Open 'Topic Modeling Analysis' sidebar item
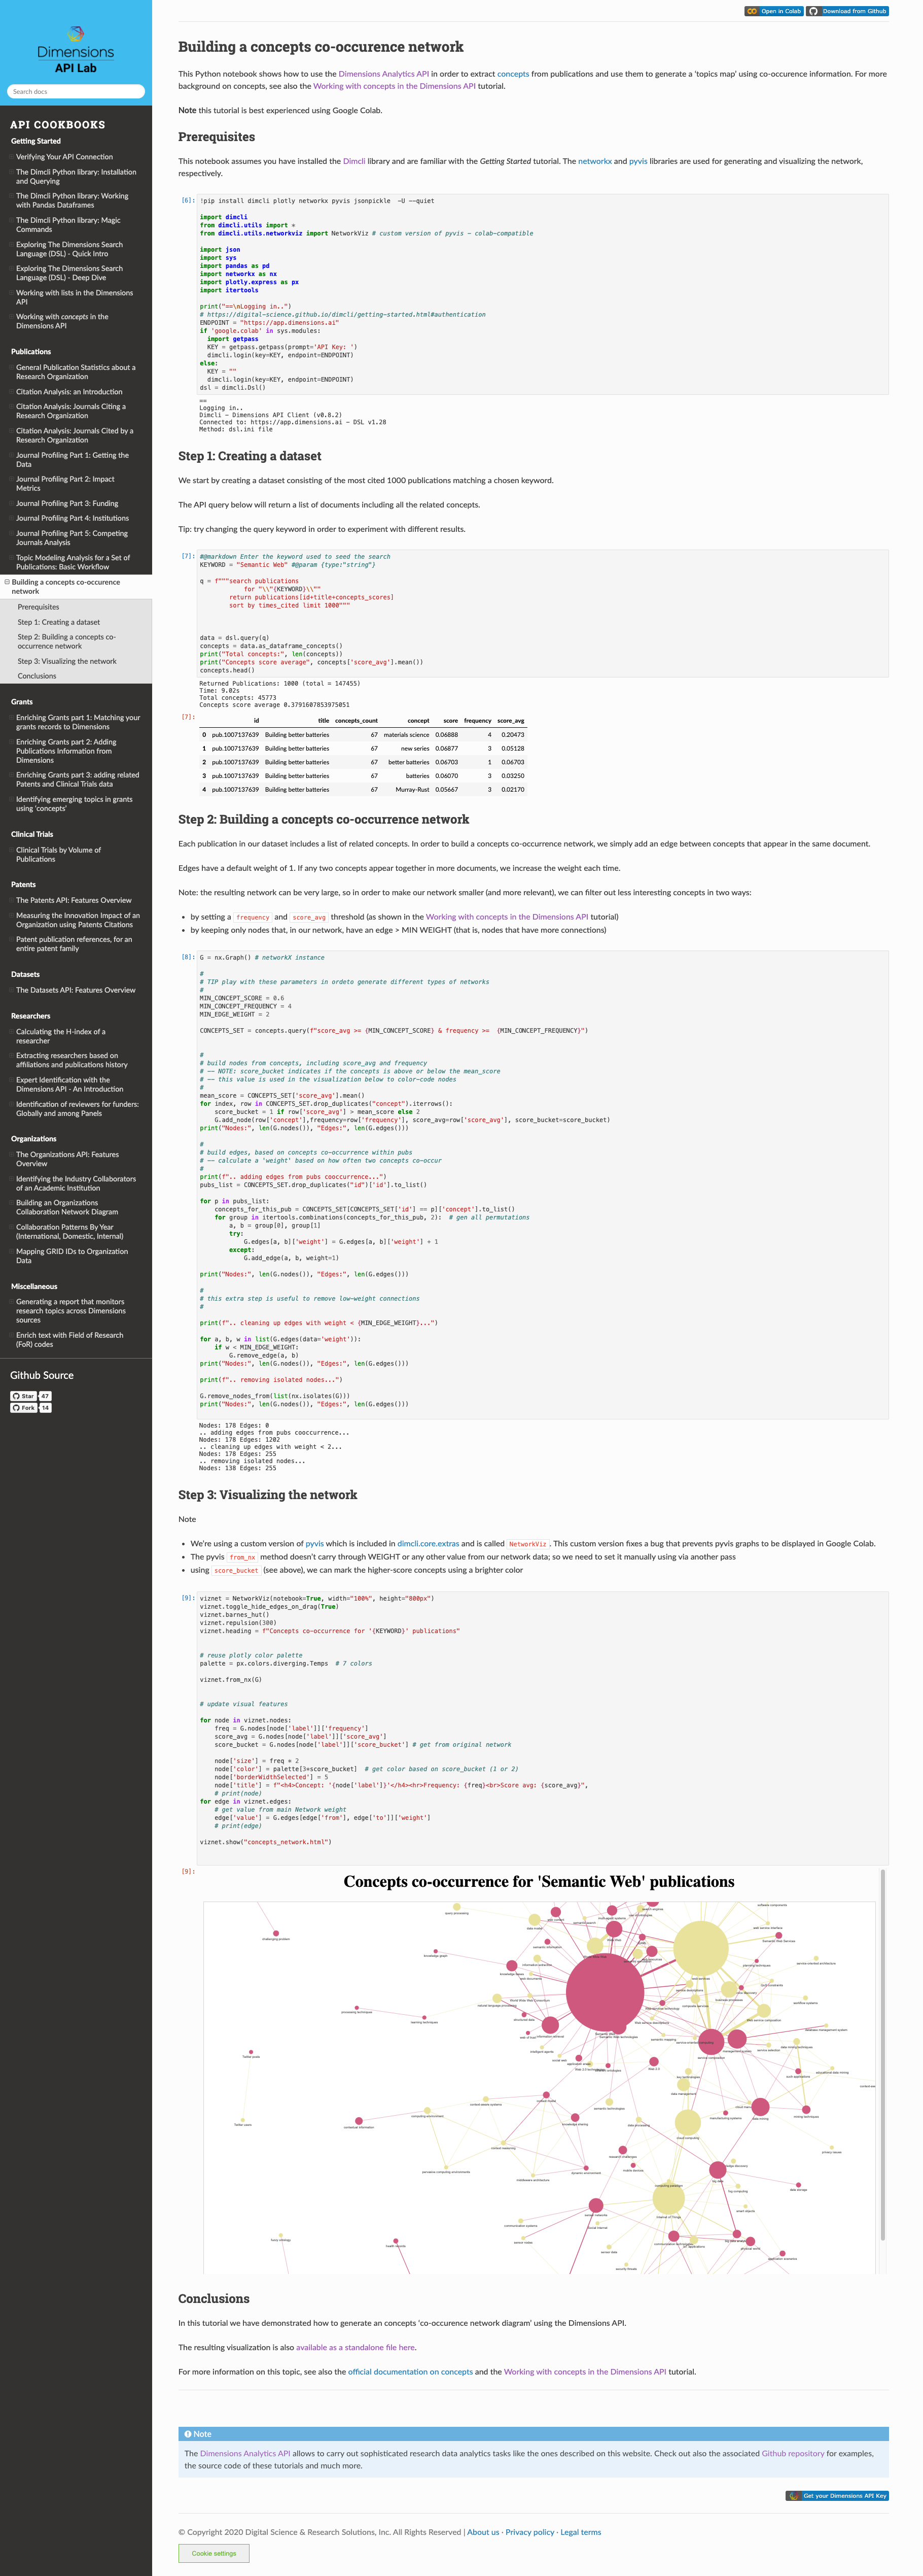This screenshot has width=923, height=2576. (73, 562)
